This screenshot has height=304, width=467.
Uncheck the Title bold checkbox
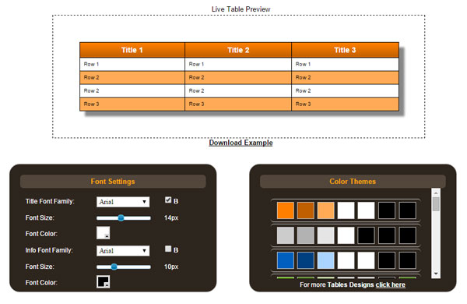coord(168,200)
